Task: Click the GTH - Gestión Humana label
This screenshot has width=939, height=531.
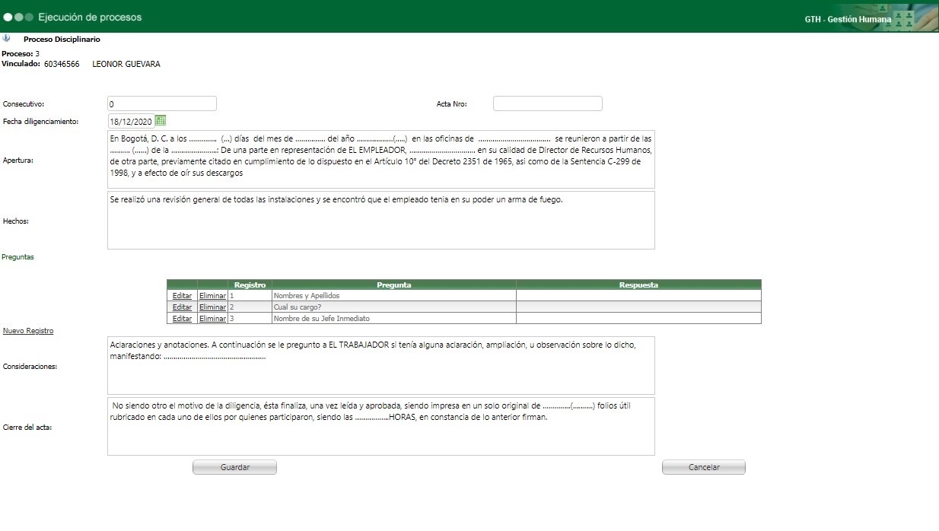Action: (848, 19)
